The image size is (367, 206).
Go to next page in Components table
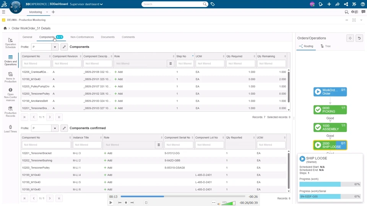coord(50,117)
